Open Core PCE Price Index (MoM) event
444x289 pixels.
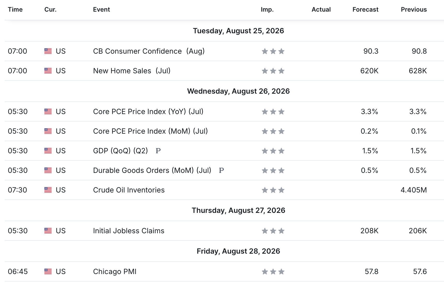[150, 131]
